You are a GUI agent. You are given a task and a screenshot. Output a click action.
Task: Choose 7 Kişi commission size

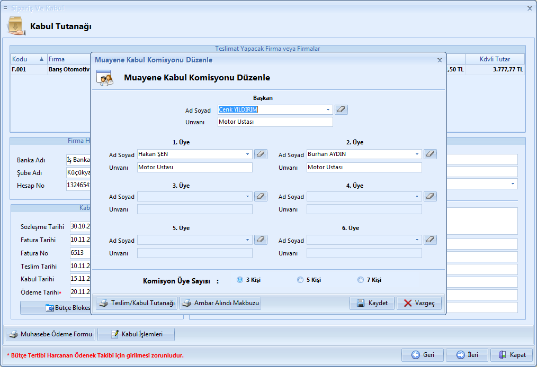pos(361,280)
